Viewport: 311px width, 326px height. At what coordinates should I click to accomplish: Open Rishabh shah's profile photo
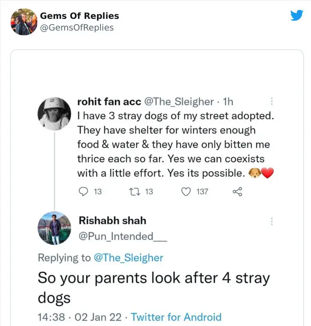click(54, 228)
